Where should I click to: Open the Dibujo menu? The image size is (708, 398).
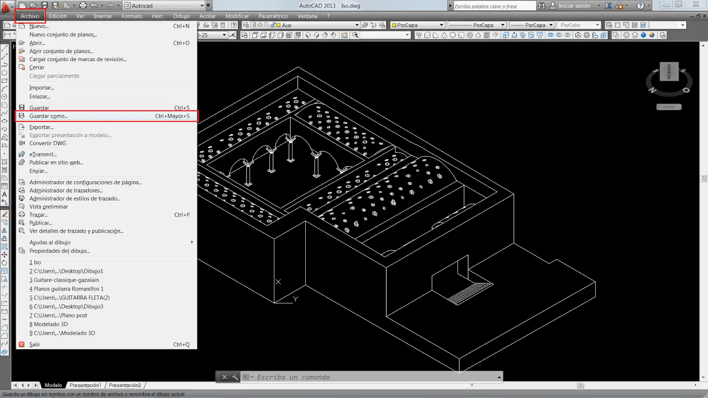[181, 16]
